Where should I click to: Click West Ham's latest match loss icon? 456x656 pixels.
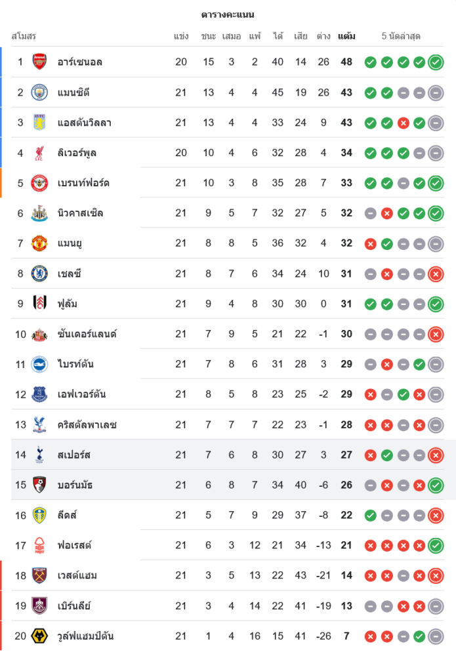point(436,575)
